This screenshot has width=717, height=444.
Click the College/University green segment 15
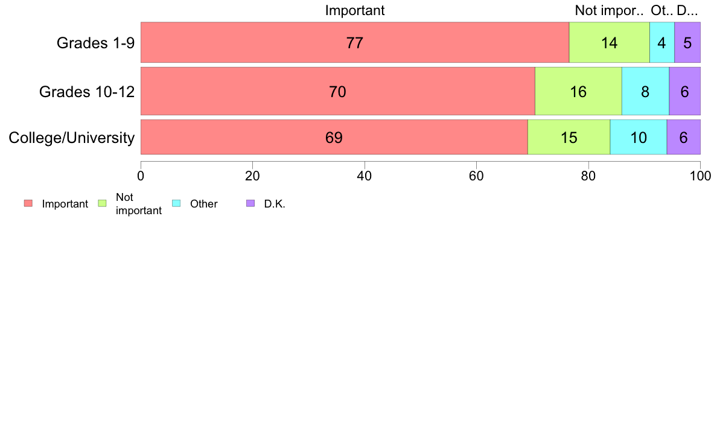(x=569, y=137)
